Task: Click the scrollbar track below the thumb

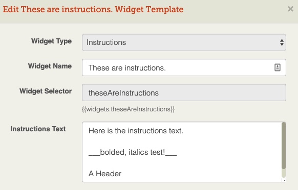Action: (x=284, y=173)
